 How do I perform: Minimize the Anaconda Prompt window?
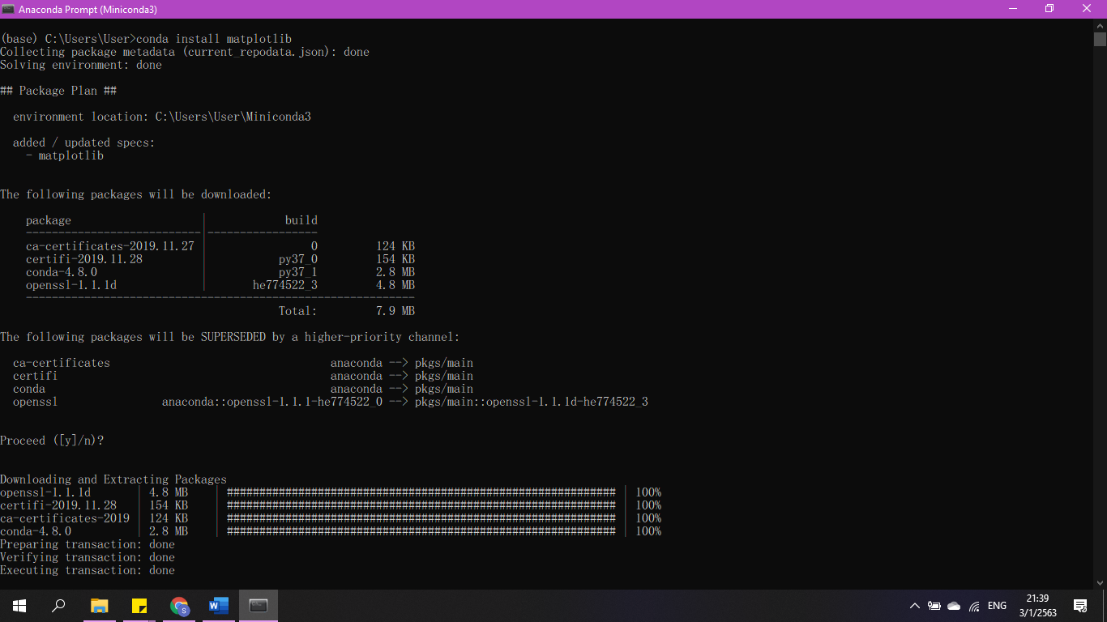[x=1013, y=9]
